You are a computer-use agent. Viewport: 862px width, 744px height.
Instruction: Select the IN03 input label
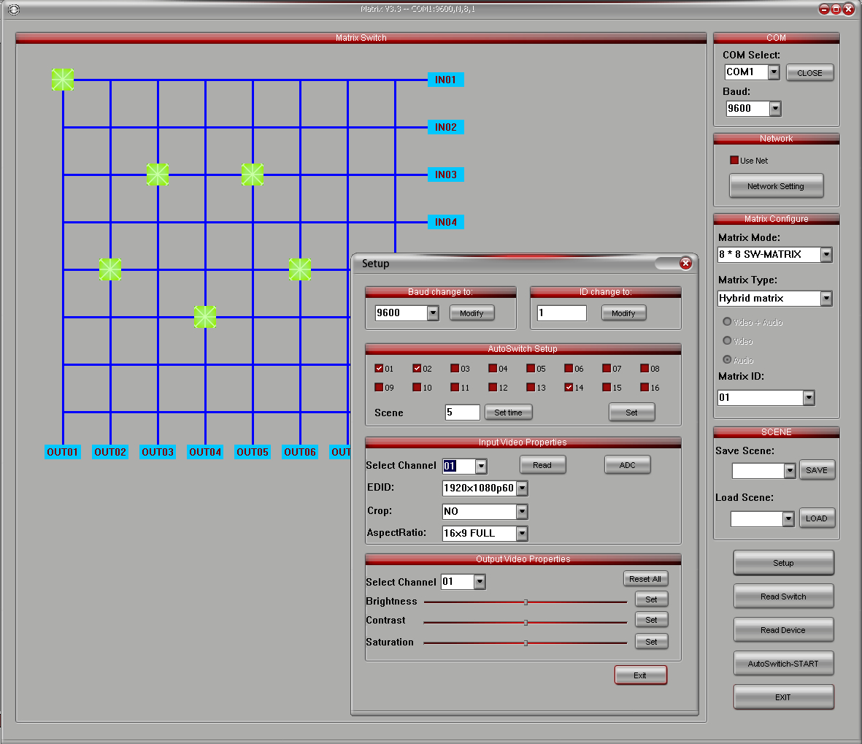coord(445,175)
